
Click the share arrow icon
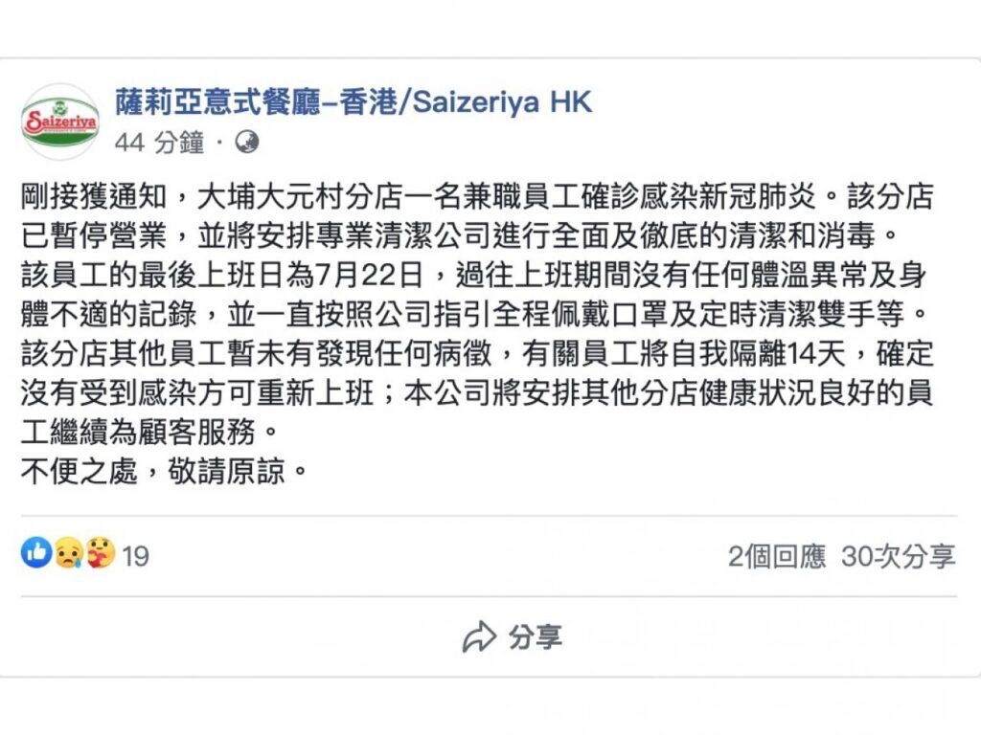pos(479,636)
